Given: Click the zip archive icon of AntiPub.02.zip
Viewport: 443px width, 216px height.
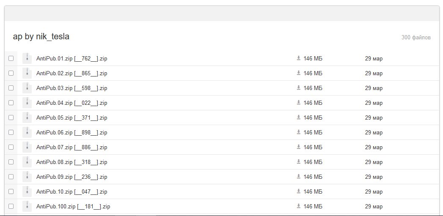Looking at the screenshot, I should (27, 73).
